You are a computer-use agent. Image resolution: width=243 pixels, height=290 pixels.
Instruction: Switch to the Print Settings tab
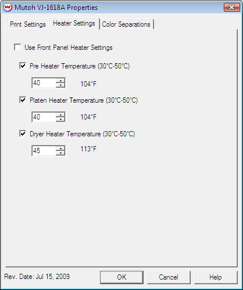28,24
